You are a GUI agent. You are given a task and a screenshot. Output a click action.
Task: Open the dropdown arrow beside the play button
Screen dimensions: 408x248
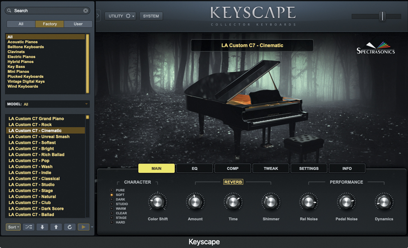pyautogui.click(x=92, y=227)
